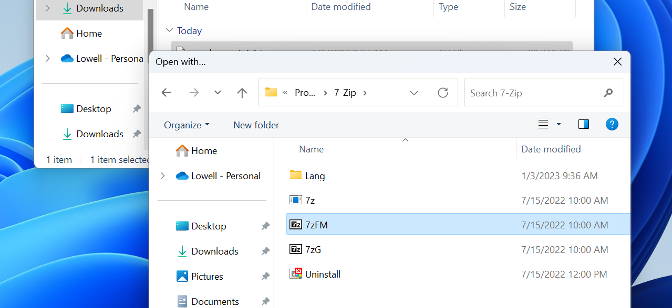Image resolution: width=672 pixels, height=308 pixels.
Task: Open the Lang folder icon
Action: pos(295,175)
